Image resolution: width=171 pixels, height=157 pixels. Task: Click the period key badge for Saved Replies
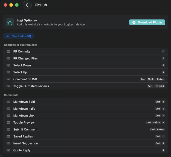[x=163, y=136]
